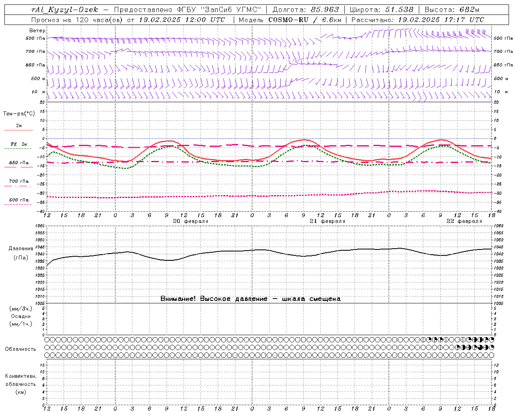The height and width of the screenshot is (412, 515).
Task: Click the 'Внимание! Высокое давление — шкала смещена' warning
Action: click(x=251, y=299)
